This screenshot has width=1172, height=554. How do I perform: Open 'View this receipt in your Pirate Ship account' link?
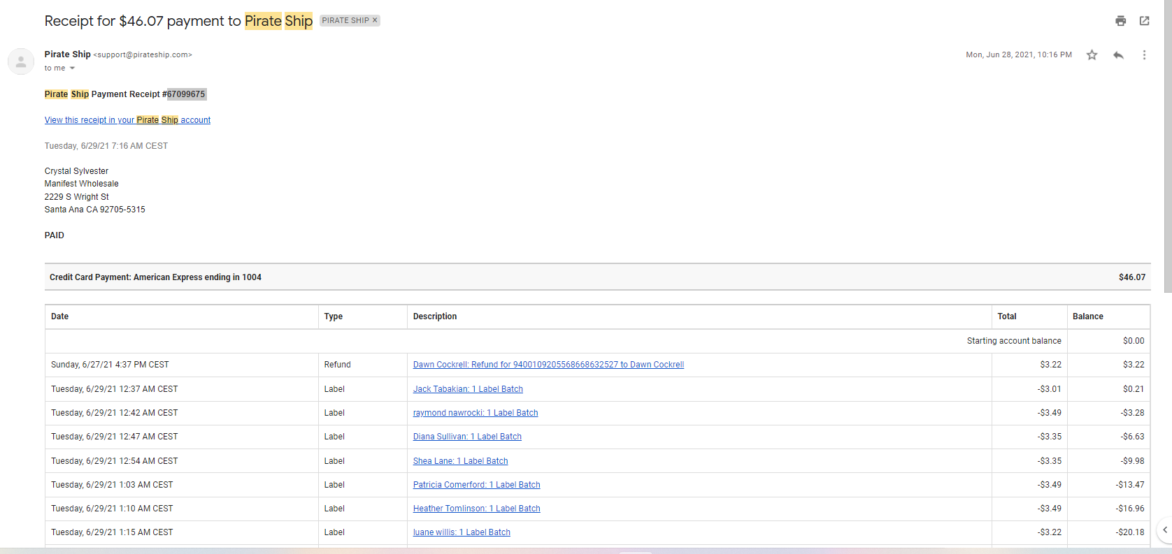click(127, 120)
